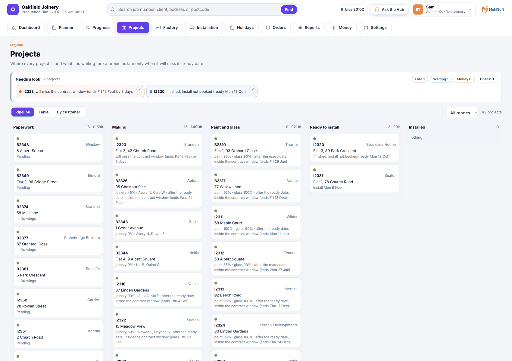Click the Holidays calendar icon
The width and height of the screenshot is (512, 361).
pos(232,28)
